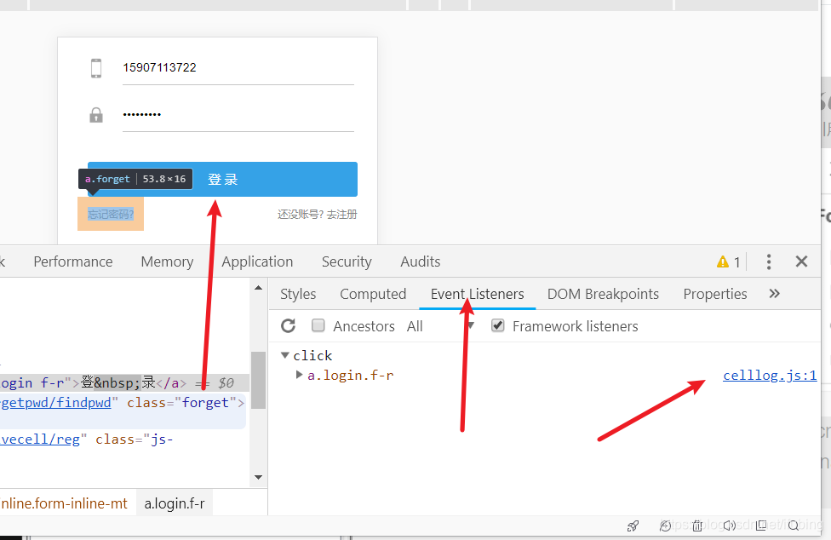Viewport: 831px width, 540px height.
Task: Switch to the Performance tab
Action: pyautogui.click(x=73, y=261)
